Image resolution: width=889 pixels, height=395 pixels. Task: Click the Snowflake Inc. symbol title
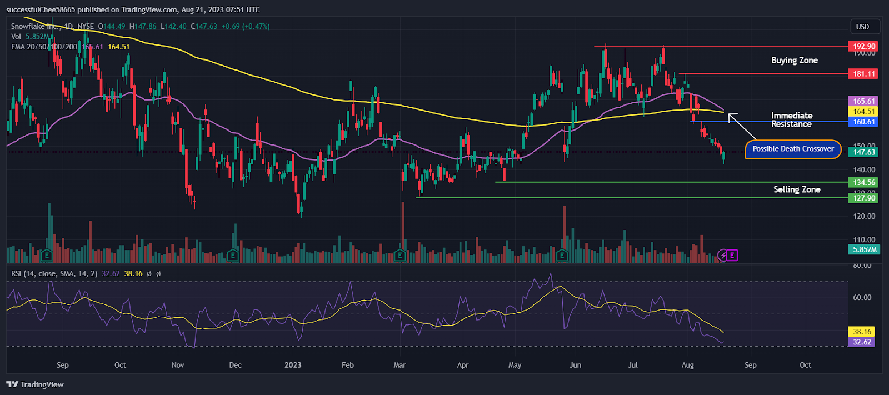pyautogui.click(x=37, y=26)
